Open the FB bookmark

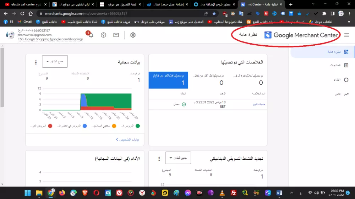tap(9, 22)
